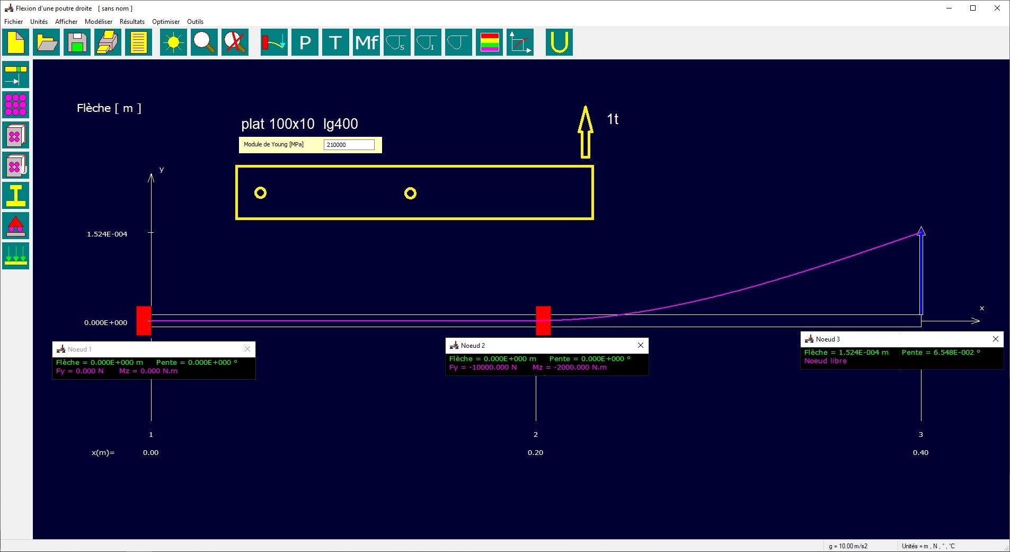Image resolution: width=1010 pixels, height=552 pixels.
Task: Click 'Mz = -2000.000 N.m' in Noeud 2
Action: pyautogui.click(x=570, y=367)
